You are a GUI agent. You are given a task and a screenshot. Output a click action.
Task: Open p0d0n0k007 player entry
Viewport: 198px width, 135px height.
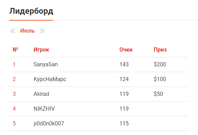tap(49, 124)
